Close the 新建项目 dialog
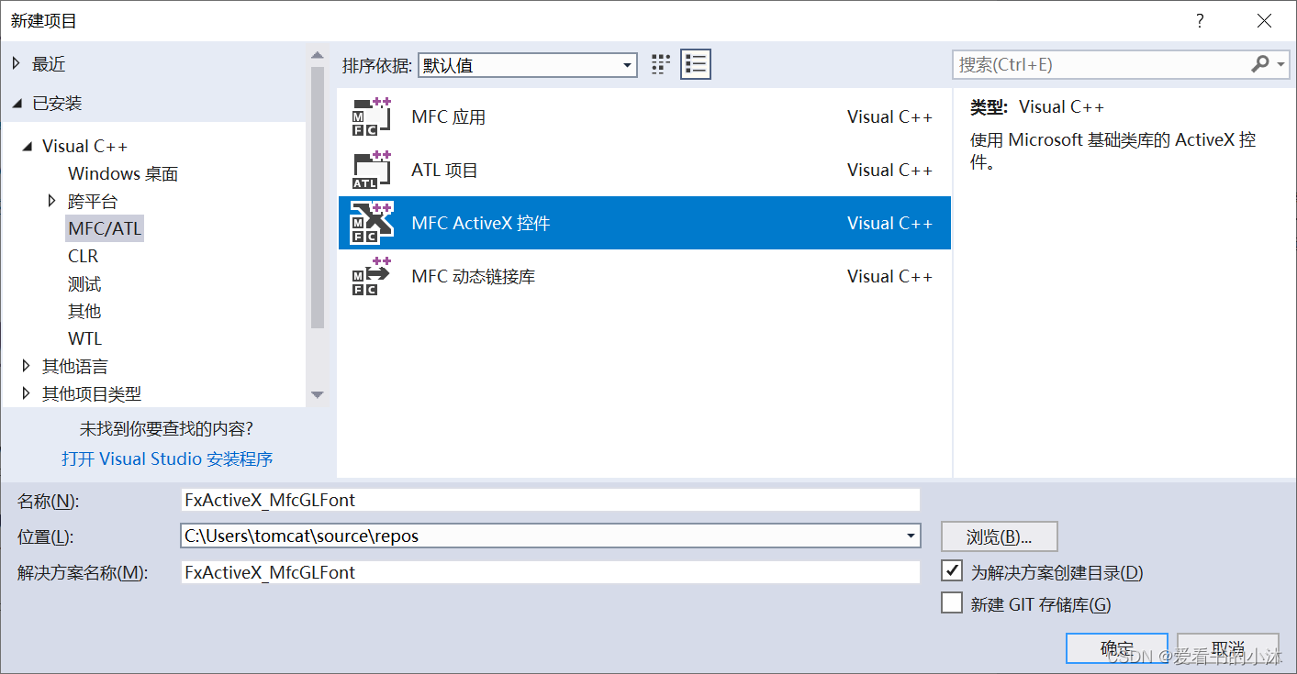Viewport: 1297px width, 674px height. pos(1264,20)
